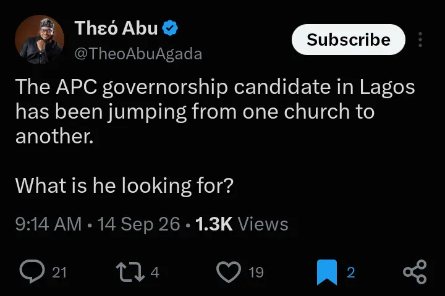Click the 2 bookmarks count
445x296 pixels.
pos(351,273)
